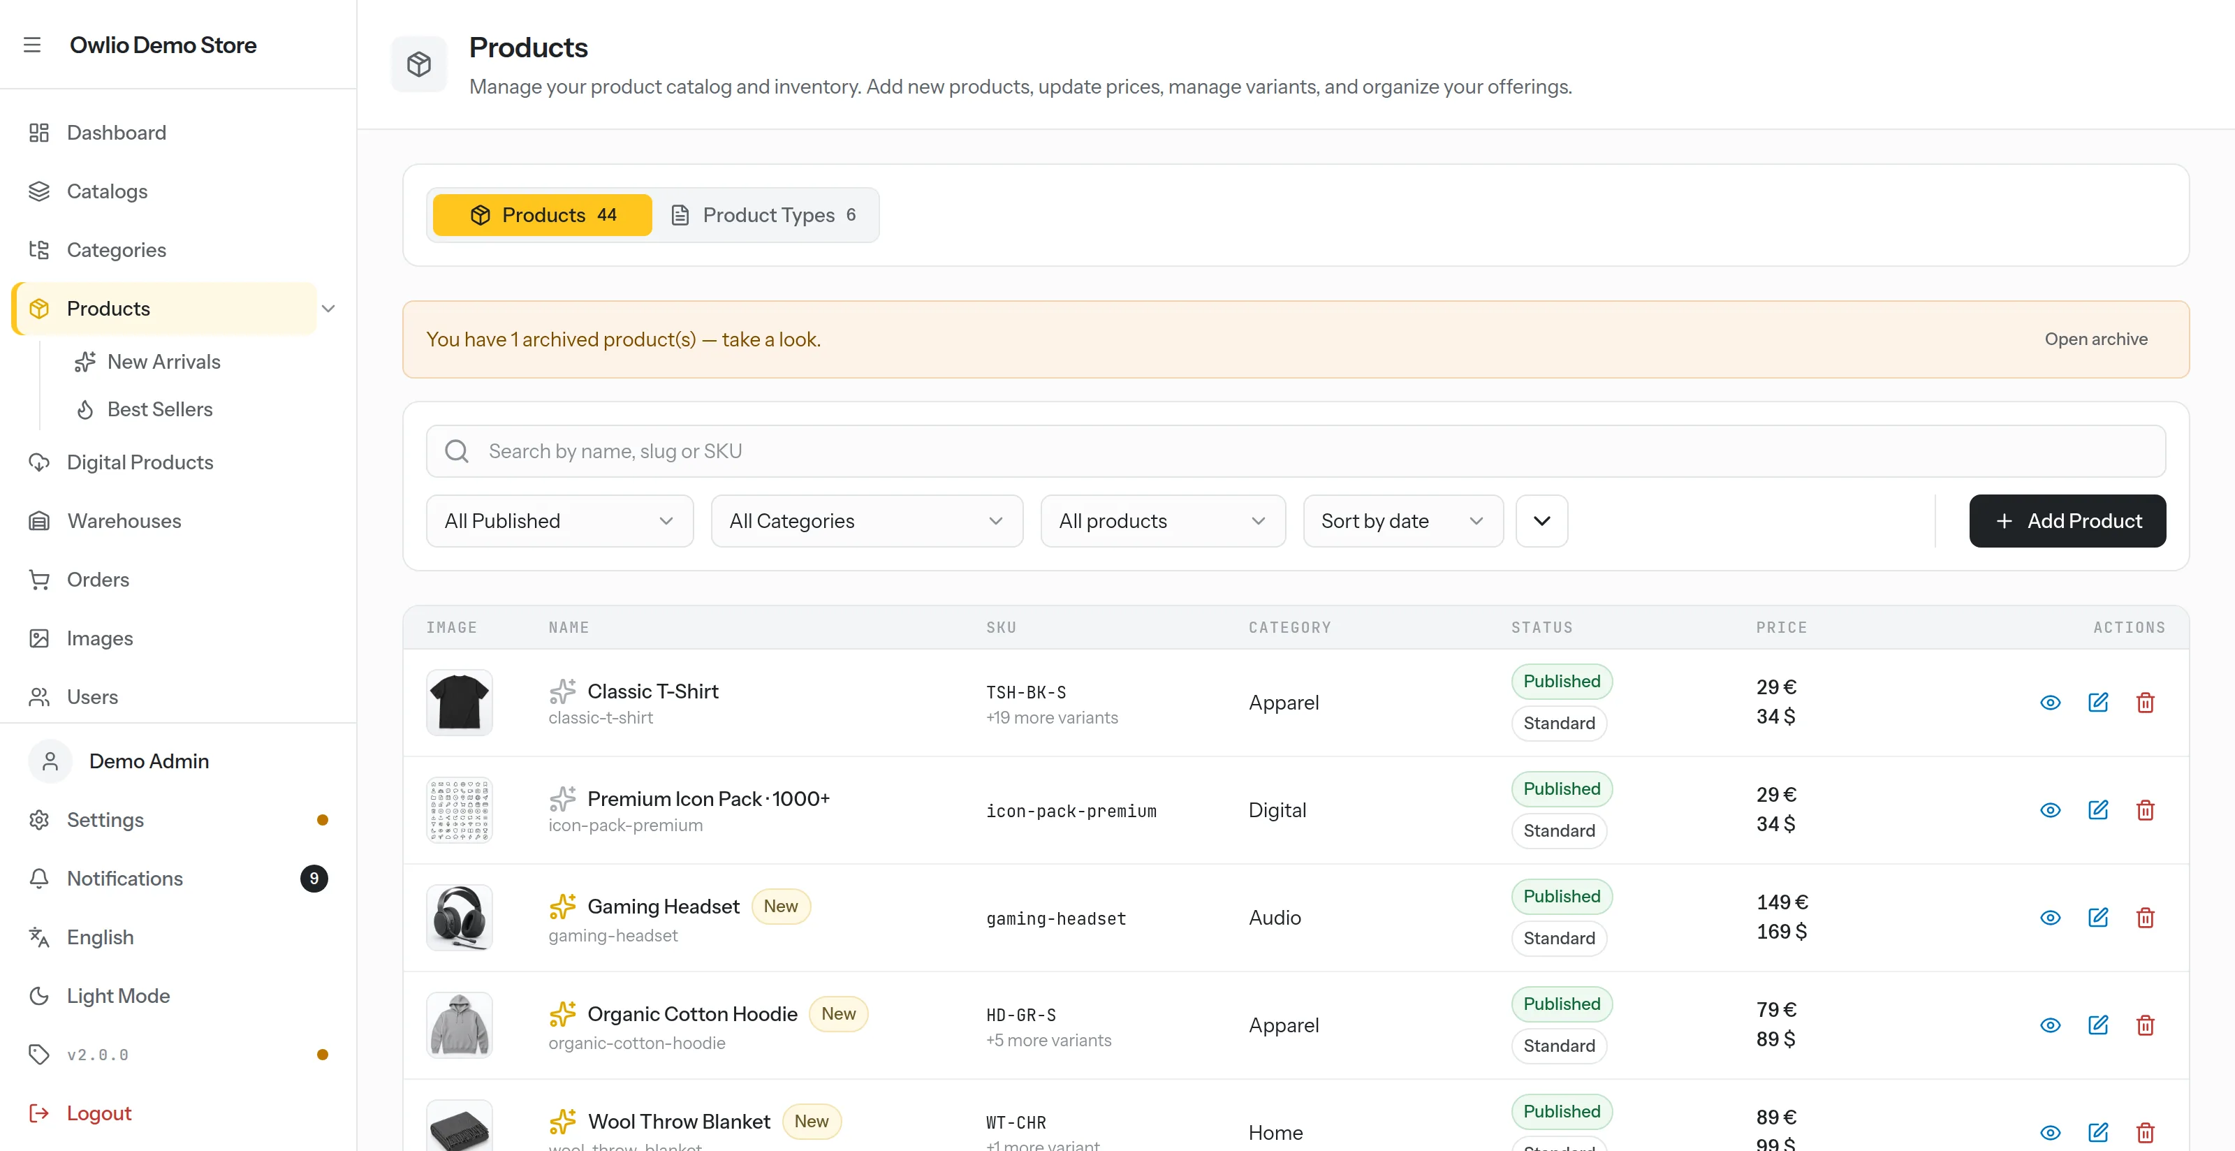Switch to the Products 44 tab

[542, 215]
